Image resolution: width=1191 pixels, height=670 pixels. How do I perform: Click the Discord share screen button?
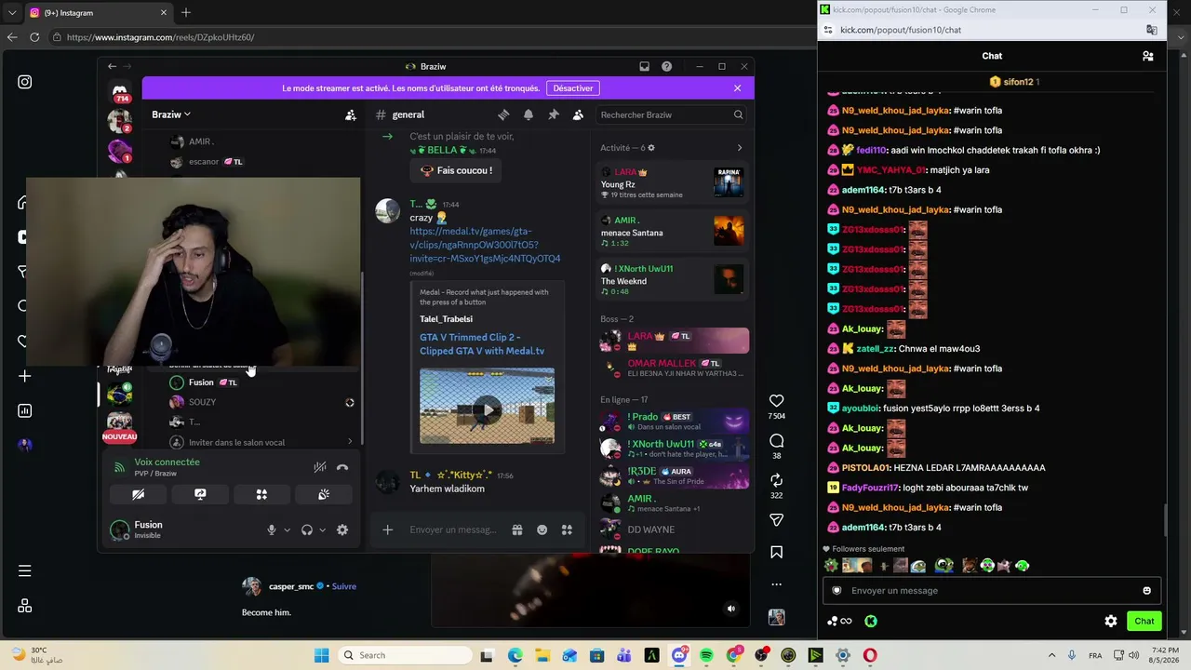(x=200, y=494)
